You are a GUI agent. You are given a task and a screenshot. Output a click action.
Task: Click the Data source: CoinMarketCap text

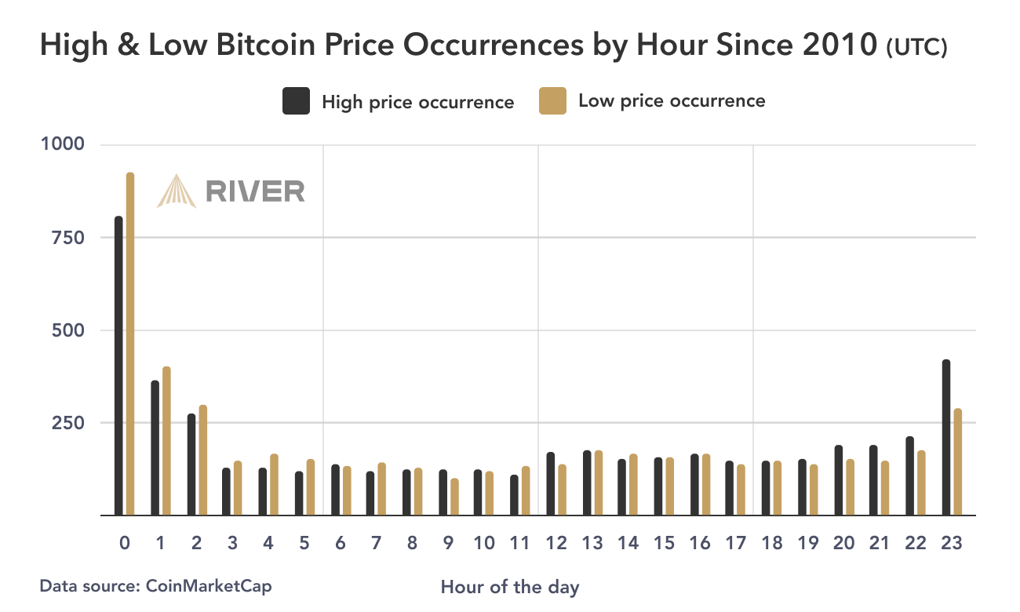click(156, 585)
